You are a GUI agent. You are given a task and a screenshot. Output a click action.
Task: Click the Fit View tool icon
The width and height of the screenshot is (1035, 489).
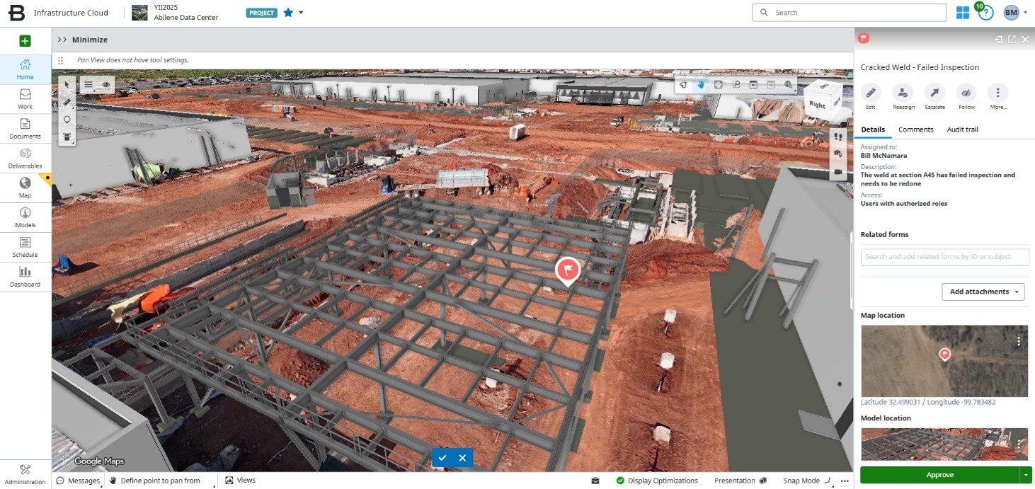click(718, 84)
